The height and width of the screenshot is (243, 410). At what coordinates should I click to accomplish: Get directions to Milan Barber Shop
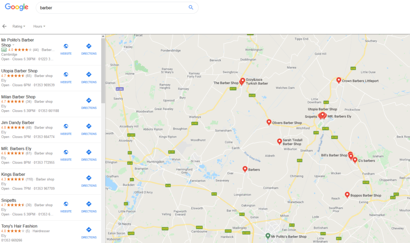coord(89,103)
